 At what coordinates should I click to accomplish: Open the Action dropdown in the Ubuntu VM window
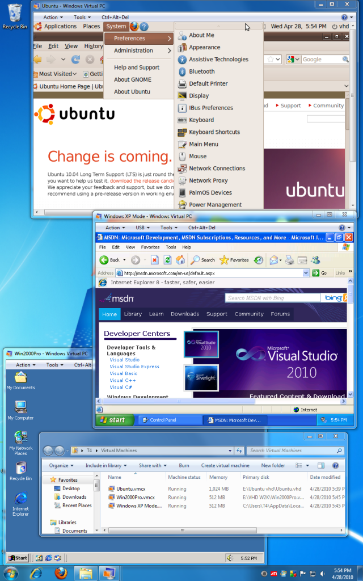(x=53, y=18)
